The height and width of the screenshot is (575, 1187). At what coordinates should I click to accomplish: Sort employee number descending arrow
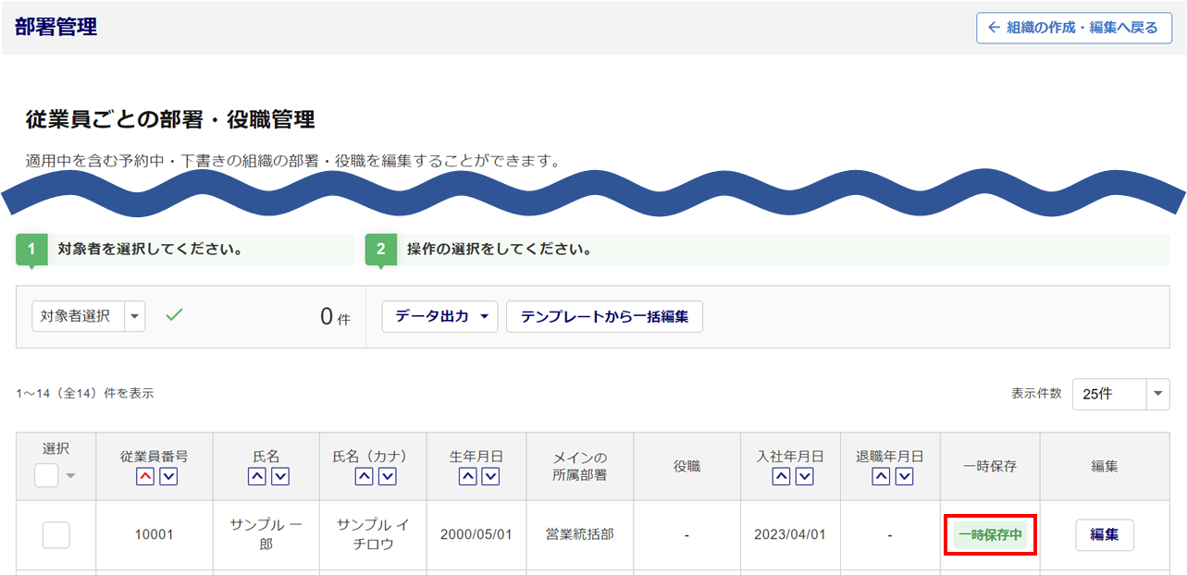tap(167, 476)
